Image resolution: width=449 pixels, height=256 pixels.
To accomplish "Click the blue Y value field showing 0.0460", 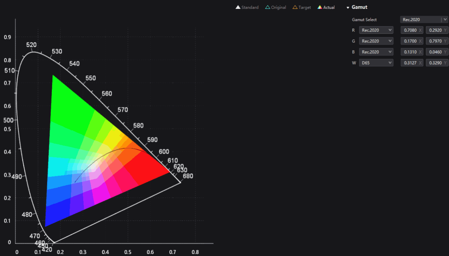I will (x=437, y=52).
